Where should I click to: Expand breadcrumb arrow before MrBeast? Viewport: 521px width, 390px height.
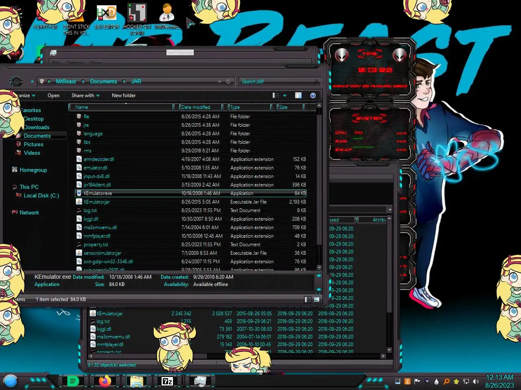point(49,82)
